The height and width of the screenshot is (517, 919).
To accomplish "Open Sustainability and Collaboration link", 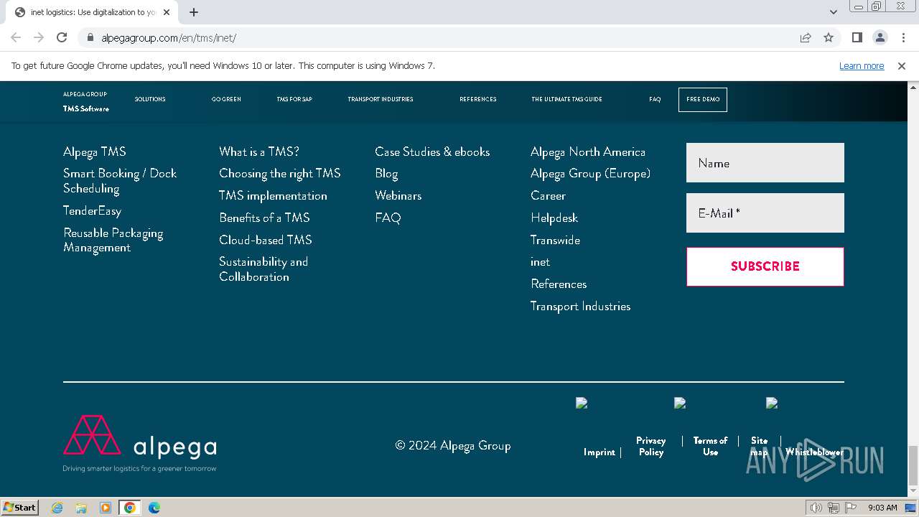I will pos(263,269).
